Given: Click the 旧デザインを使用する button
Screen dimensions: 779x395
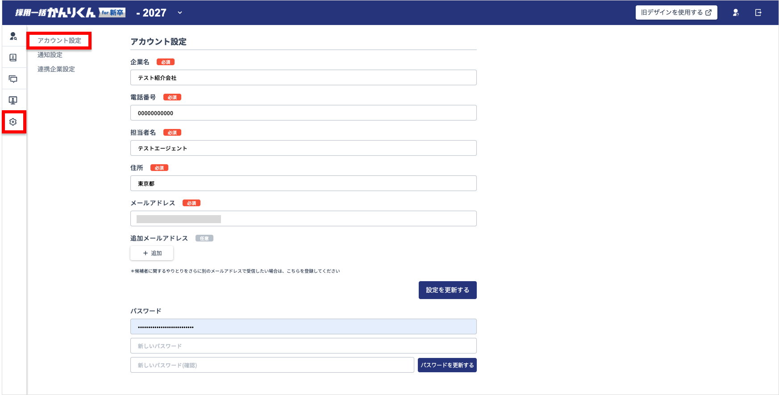Looking at the screenshot, I should click(x=676, y=12).
